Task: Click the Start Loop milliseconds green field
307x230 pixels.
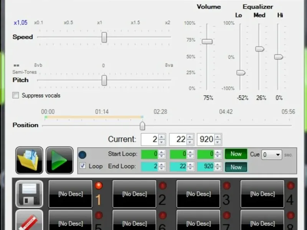Action: (x=206, y=154)
